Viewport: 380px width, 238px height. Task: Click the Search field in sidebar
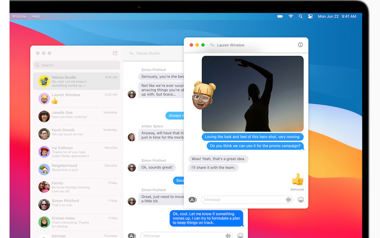point(77,65)
